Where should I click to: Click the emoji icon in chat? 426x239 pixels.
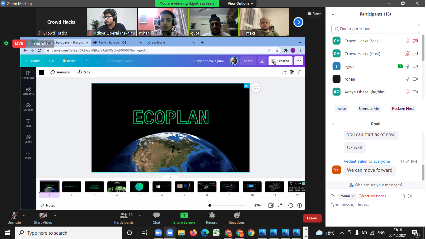point(410,196)
